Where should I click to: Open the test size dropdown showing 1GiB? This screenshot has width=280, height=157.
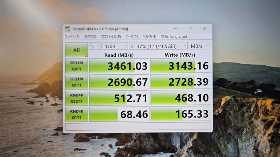[115, 46]
